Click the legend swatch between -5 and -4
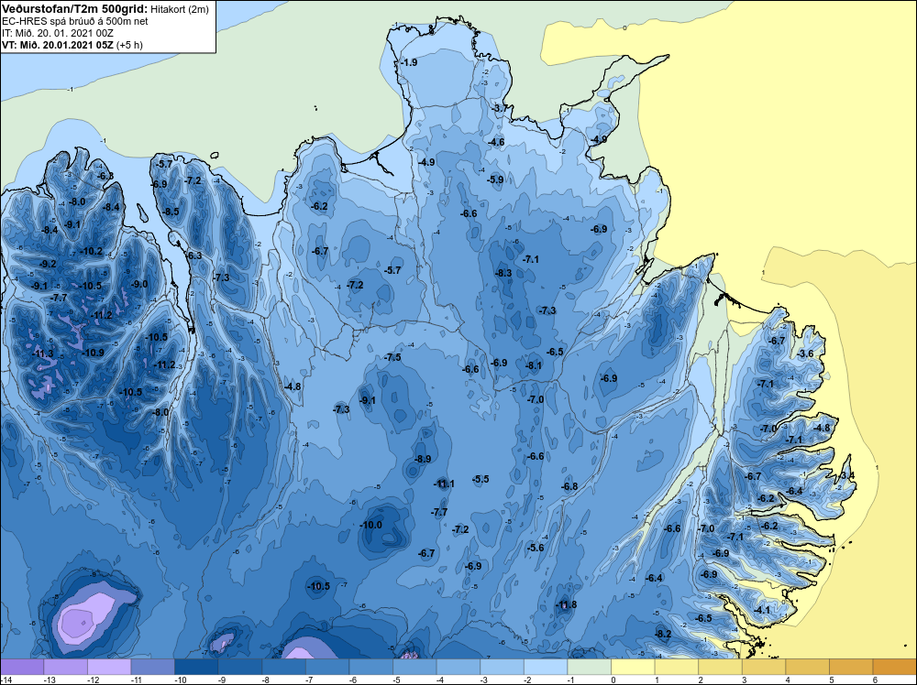 (414, 667)
